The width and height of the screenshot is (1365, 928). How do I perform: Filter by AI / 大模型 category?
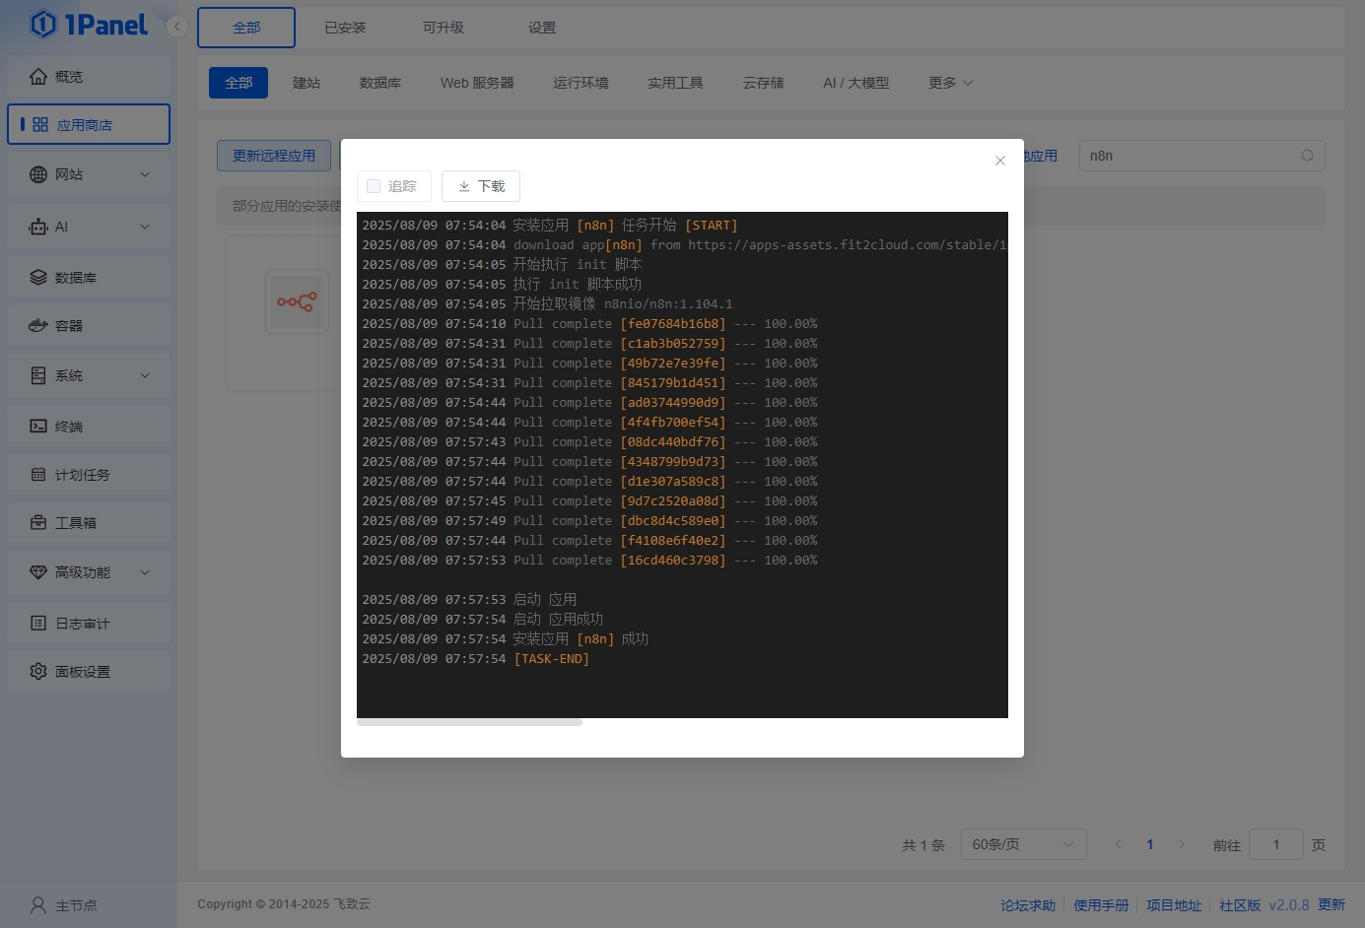855,83
